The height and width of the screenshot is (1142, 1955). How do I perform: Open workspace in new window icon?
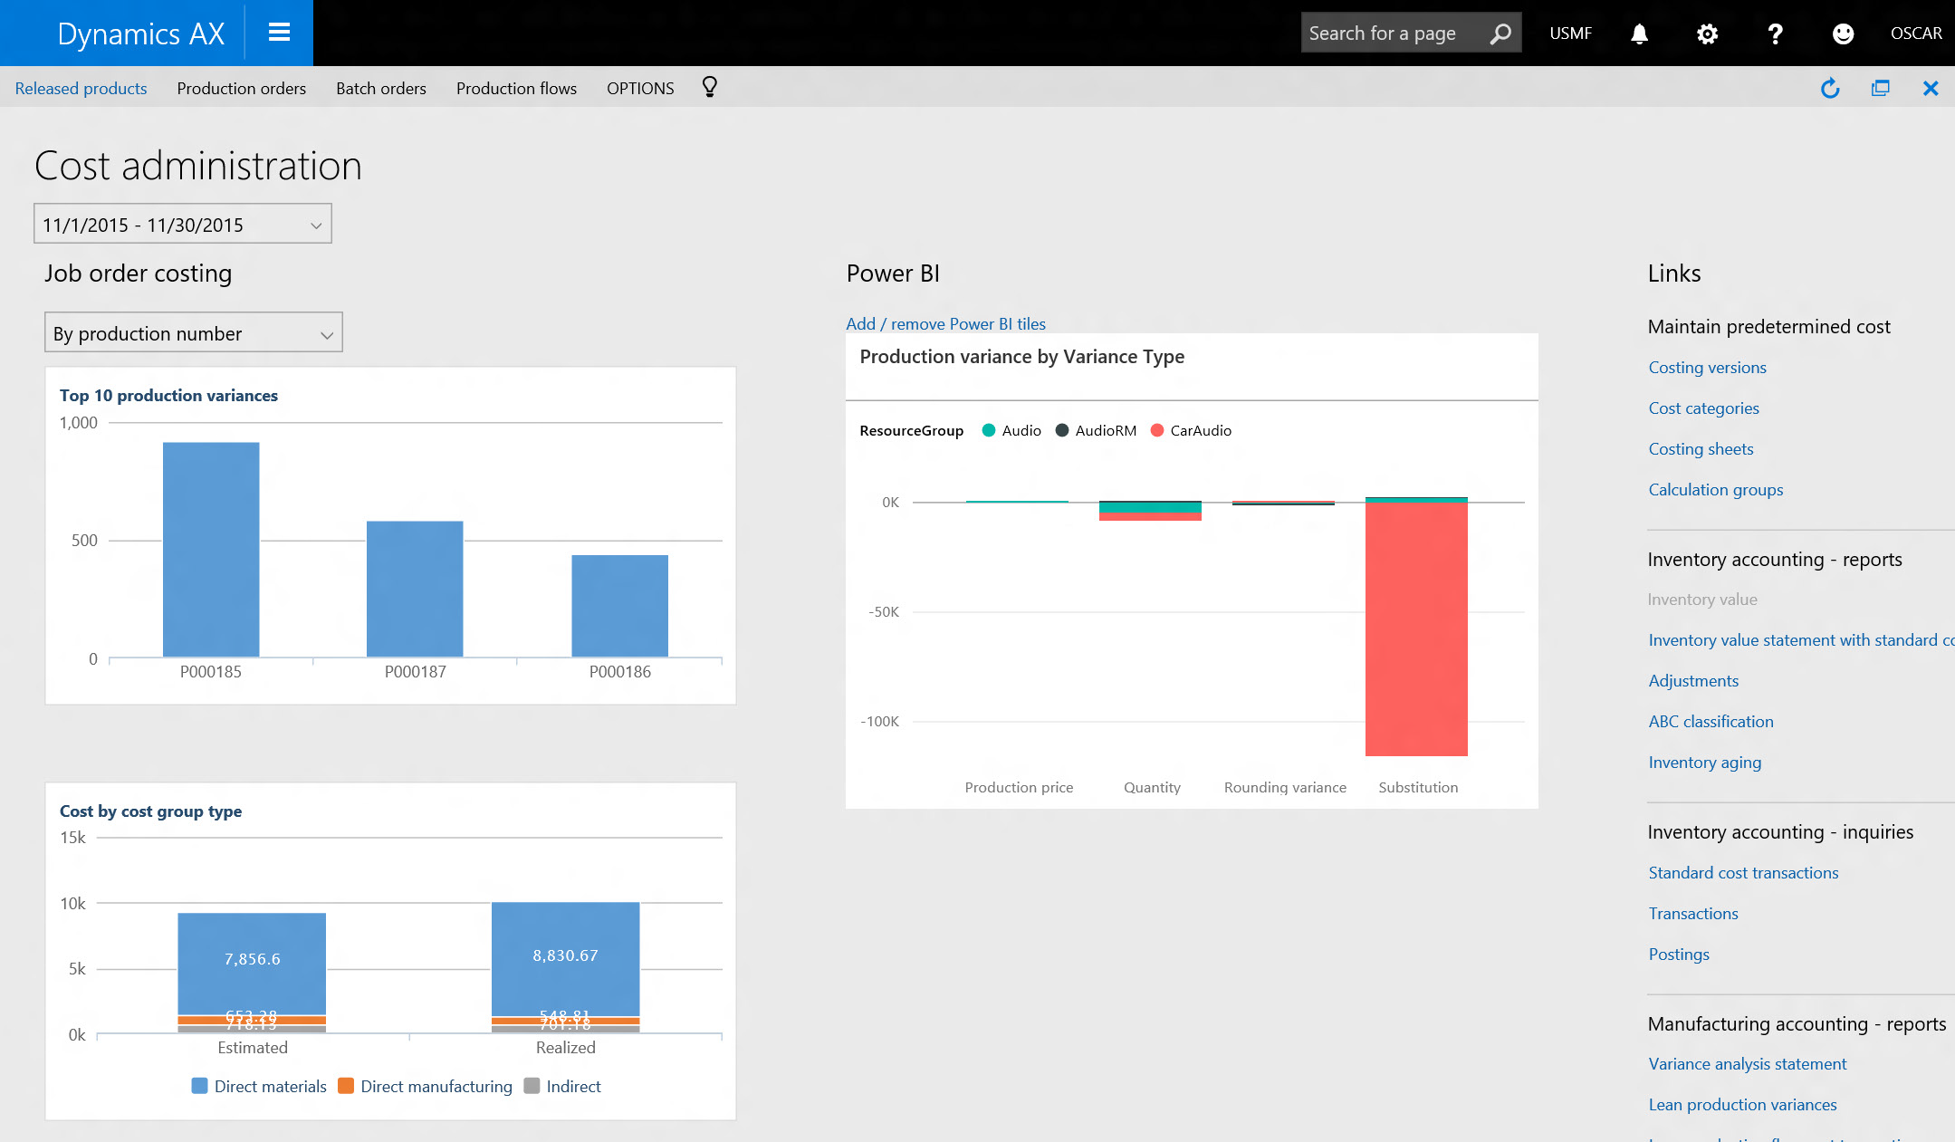[1881, 88]
